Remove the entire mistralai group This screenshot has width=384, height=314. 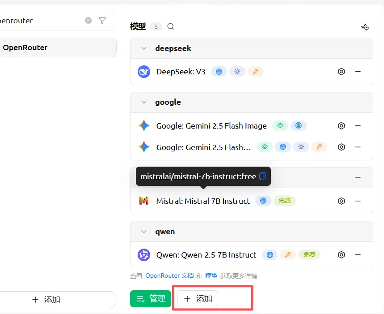pos(358,177)
